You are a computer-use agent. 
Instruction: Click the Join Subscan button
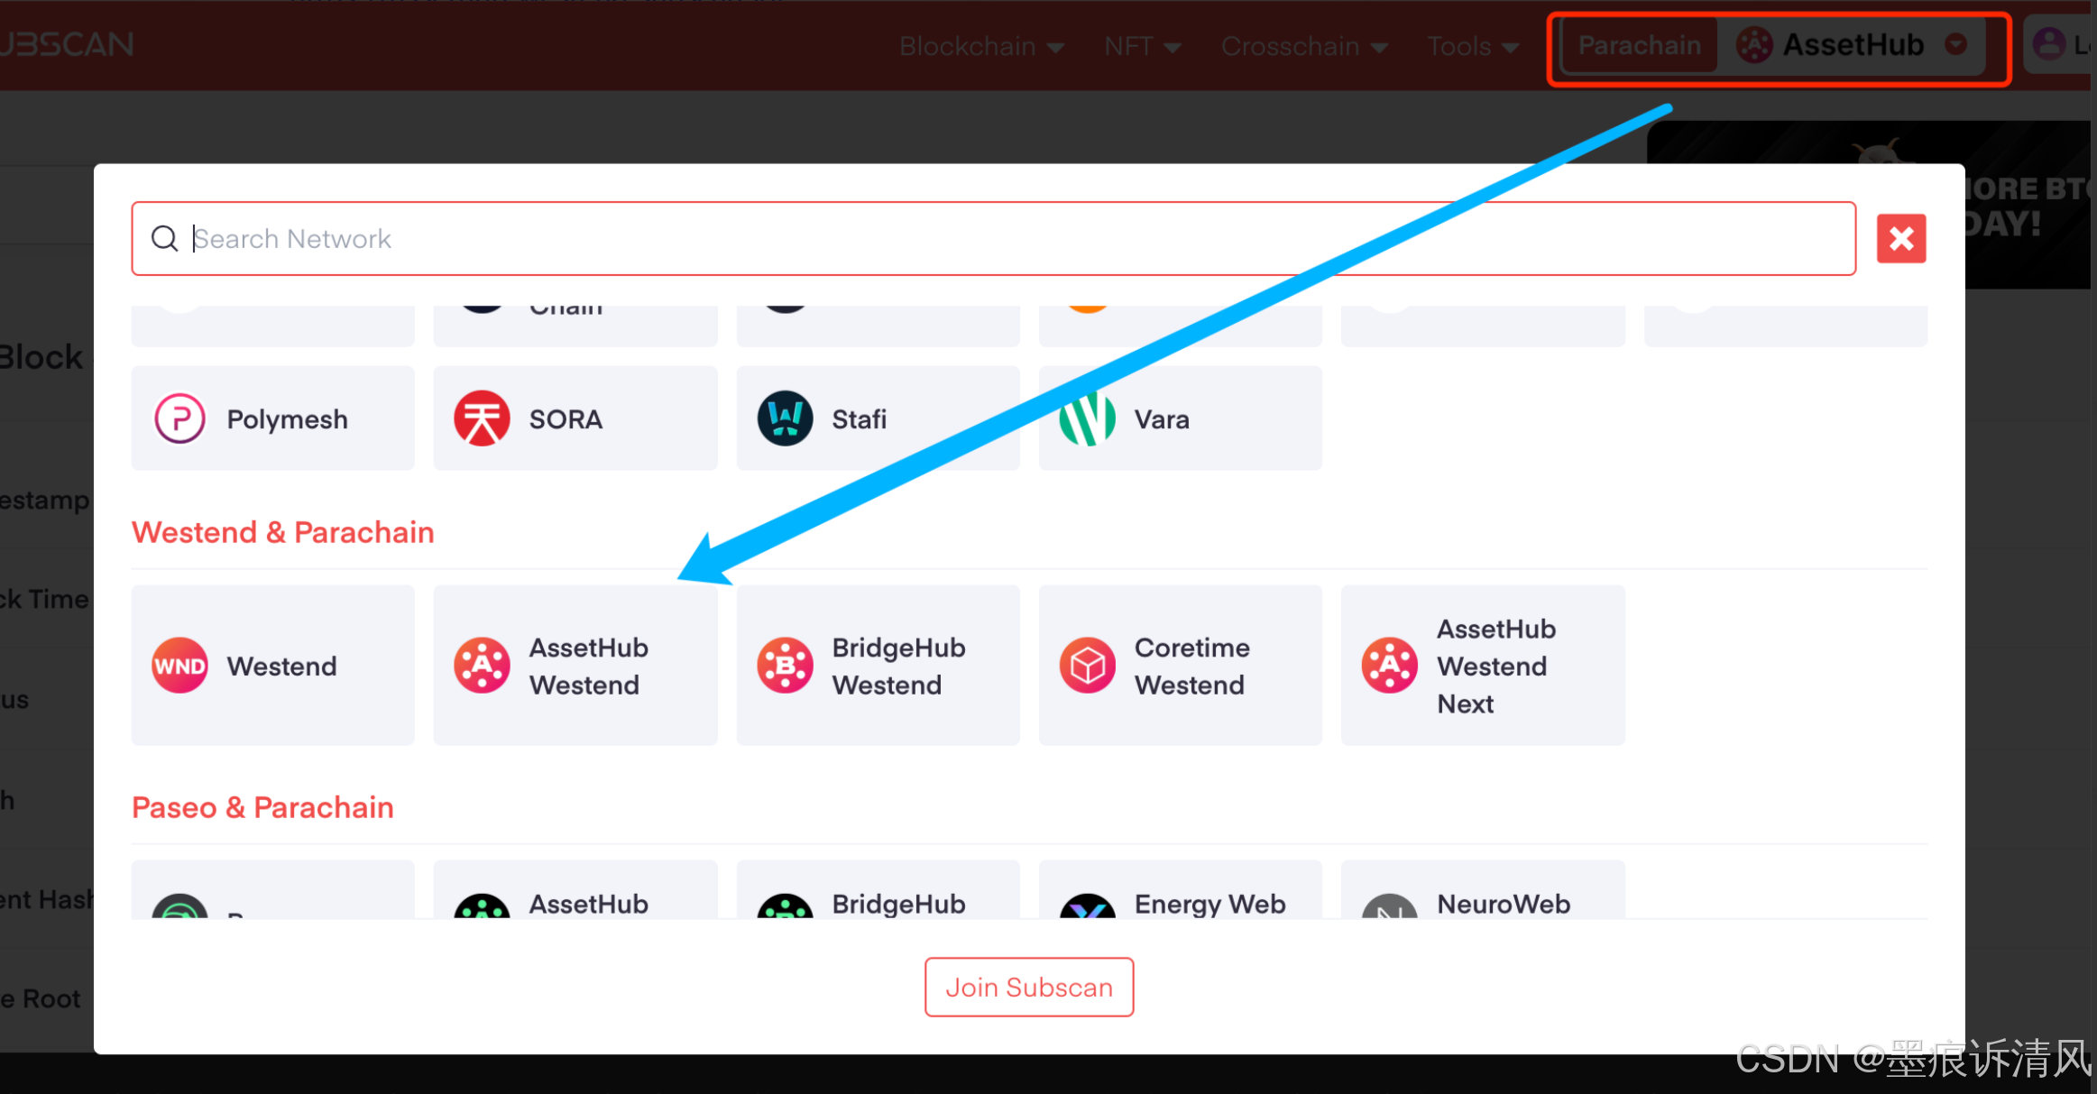tap(1028, 987)
